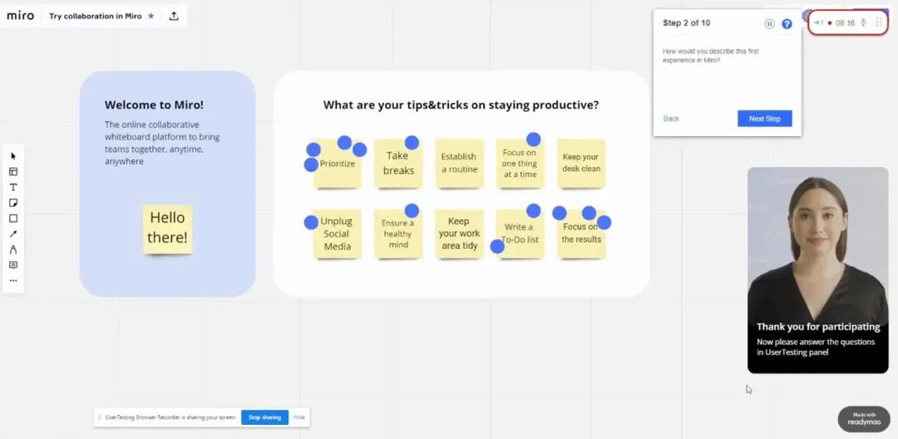Screen dimensions: 898x439
Task: Pause the test with pause icon
Action: coord(770,23)
